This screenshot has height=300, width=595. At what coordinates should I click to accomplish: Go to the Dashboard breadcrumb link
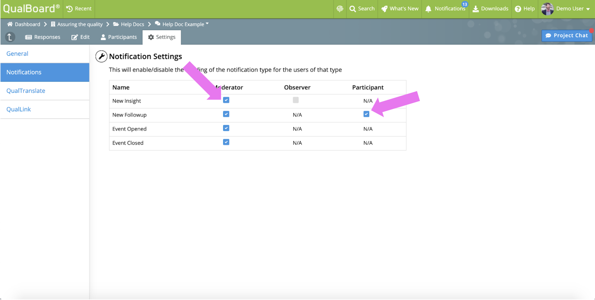point(28,24)
